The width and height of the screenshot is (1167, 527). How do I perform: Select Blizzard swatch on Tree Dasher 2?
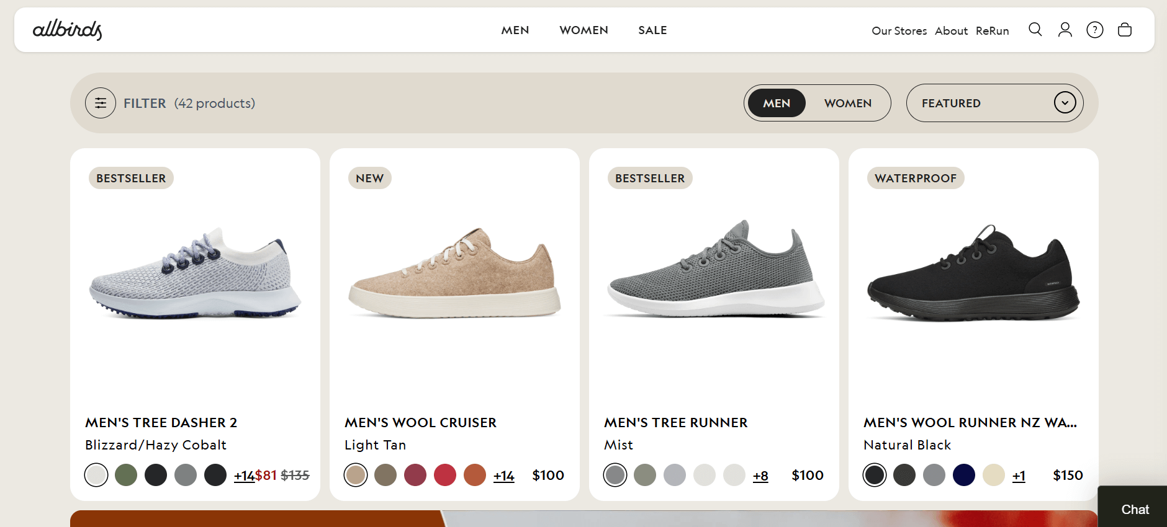click(96, 475)
